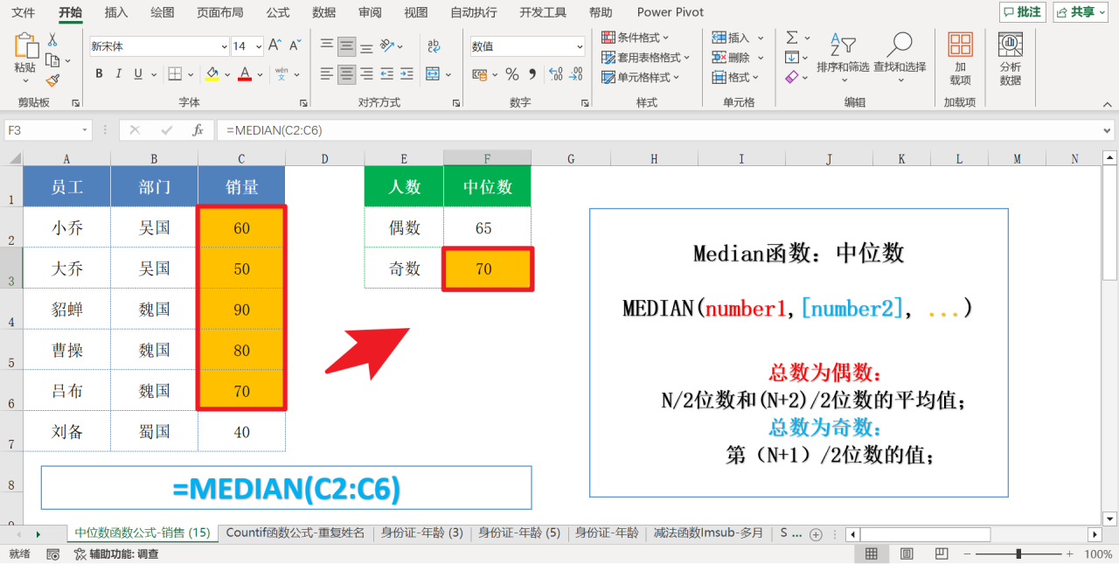Click Increase Decimal icon
Screen dimensions: 1119x564
pos(554,74)
